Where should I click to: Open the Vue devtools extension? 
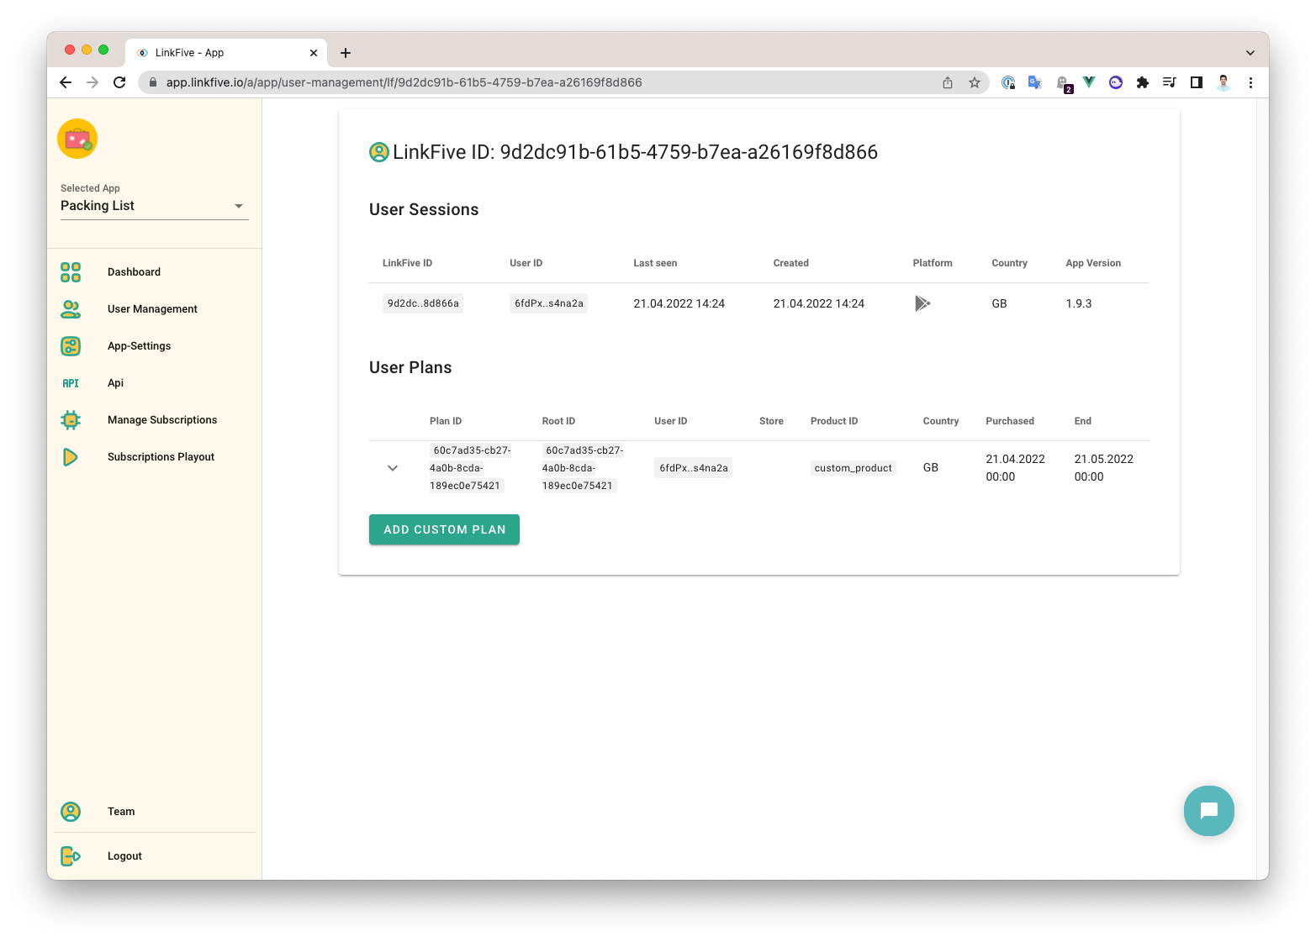tap(1089, 82)
